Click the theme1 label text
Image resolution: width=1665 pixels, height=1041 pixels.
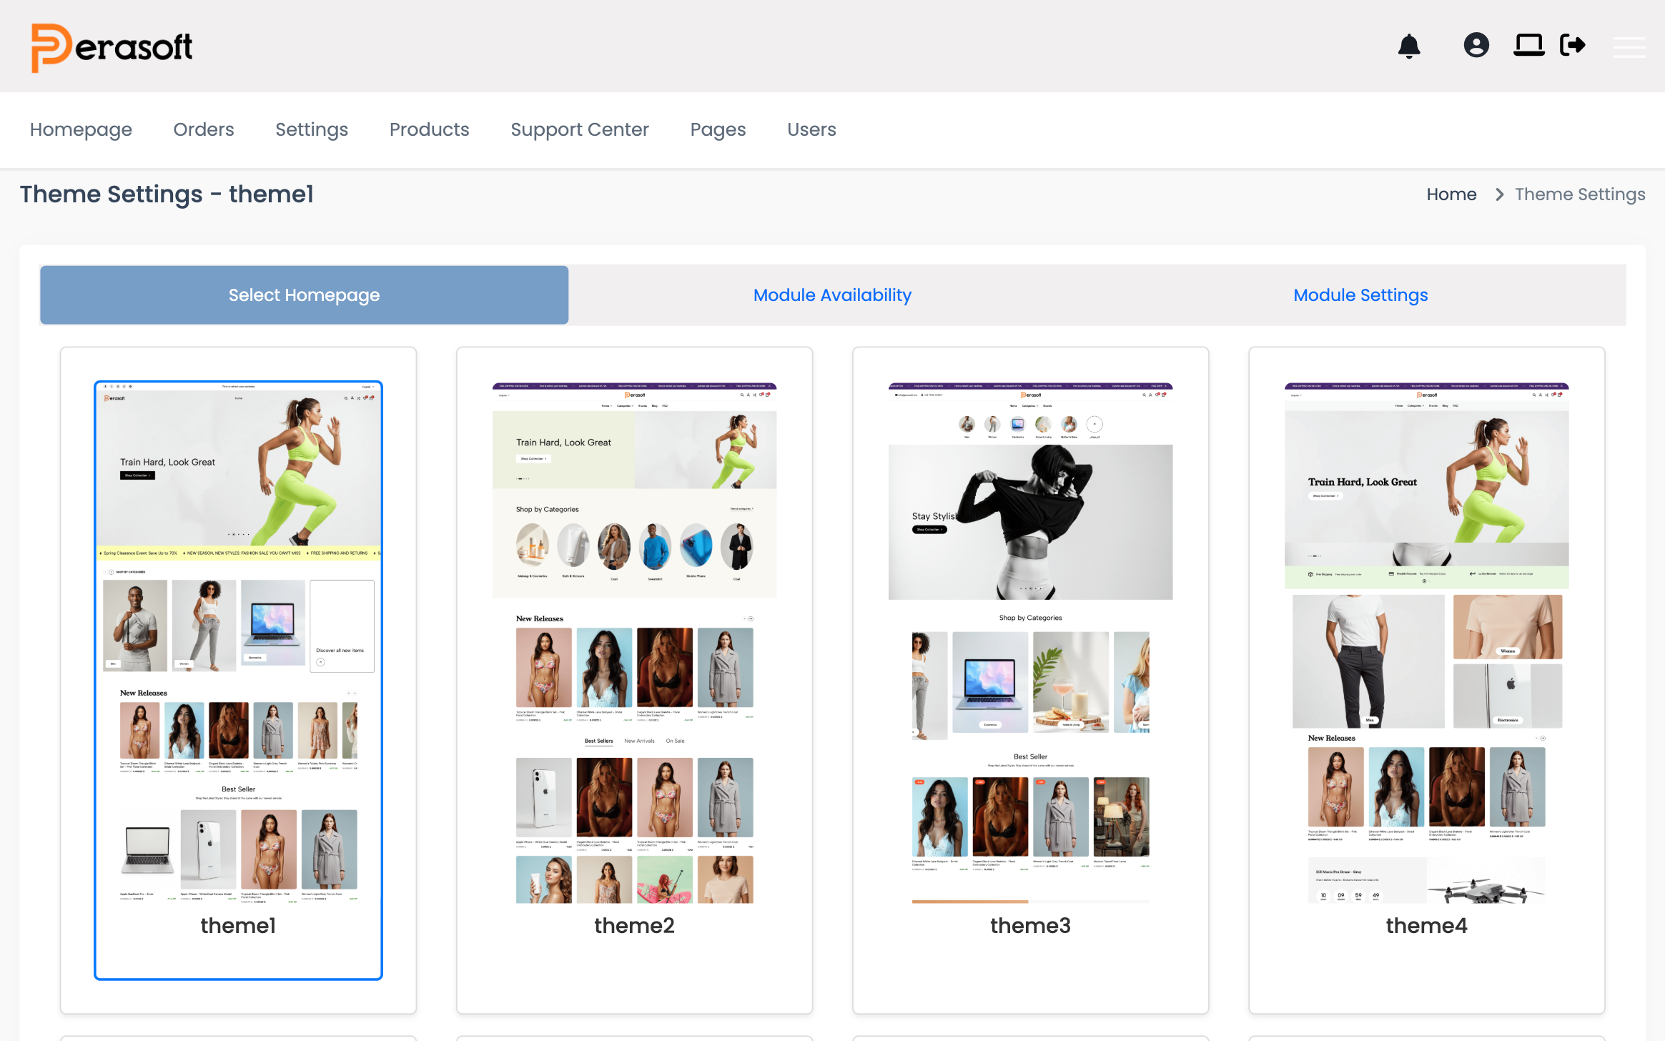click(238, 926)
